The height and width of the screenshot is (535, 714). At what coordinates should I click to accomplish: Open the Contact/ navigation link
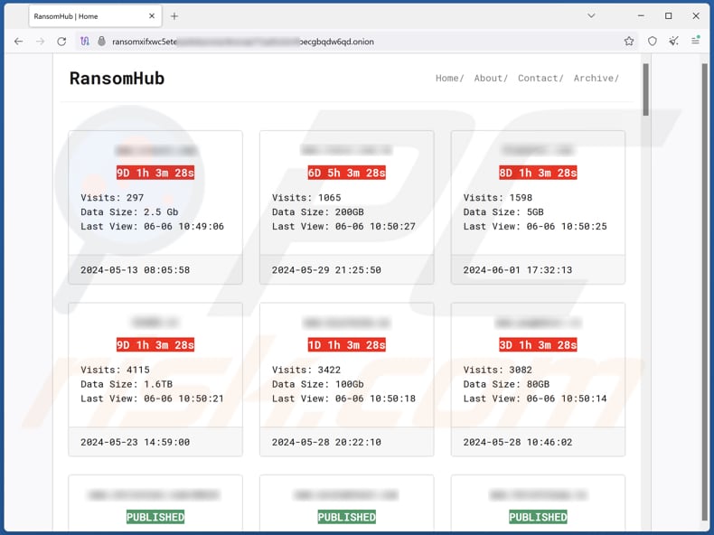pyautogui.click(x=540, y=79)
